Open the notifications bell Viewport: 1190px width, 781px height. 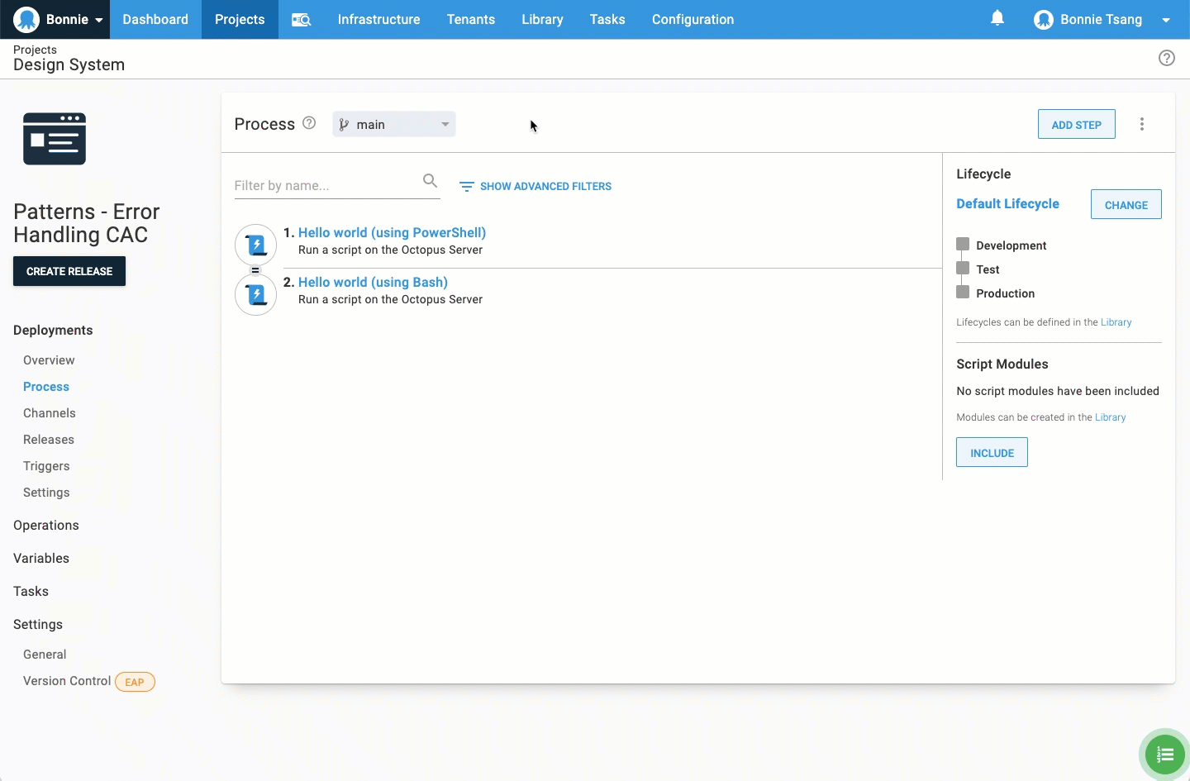(x=997, y=18)
